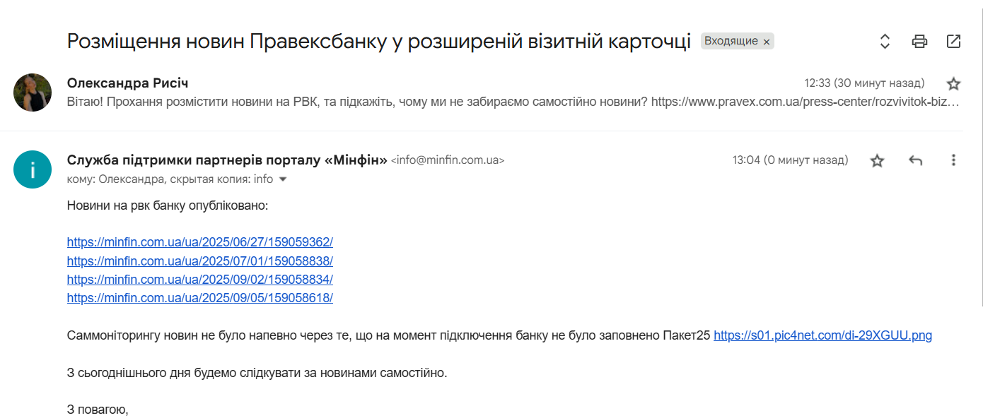Image resolution: width=983 pixels, height=418 pixels.
Task: Reply to the Мінфін support message
Action: pos(915,160)
